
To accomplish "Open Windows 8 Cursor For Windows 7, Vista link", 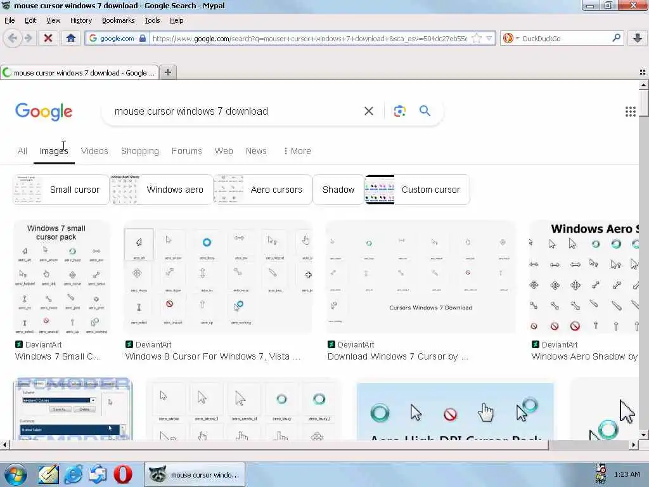I will coord(213,356).
